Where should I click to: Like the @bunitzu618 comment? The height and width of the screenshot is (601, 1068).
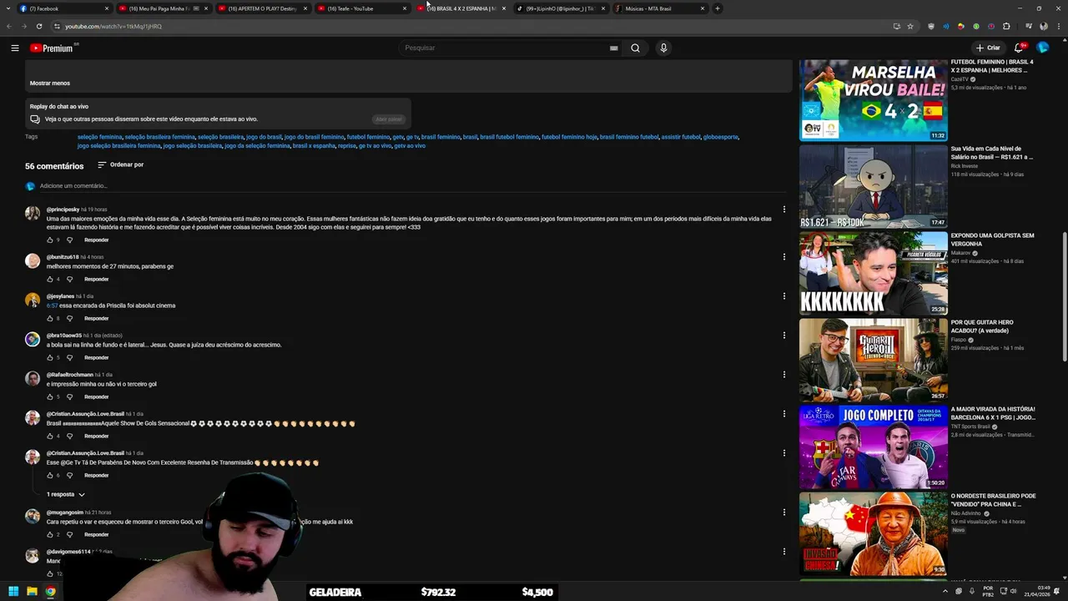pyautogui.click(x=50, y=279)
